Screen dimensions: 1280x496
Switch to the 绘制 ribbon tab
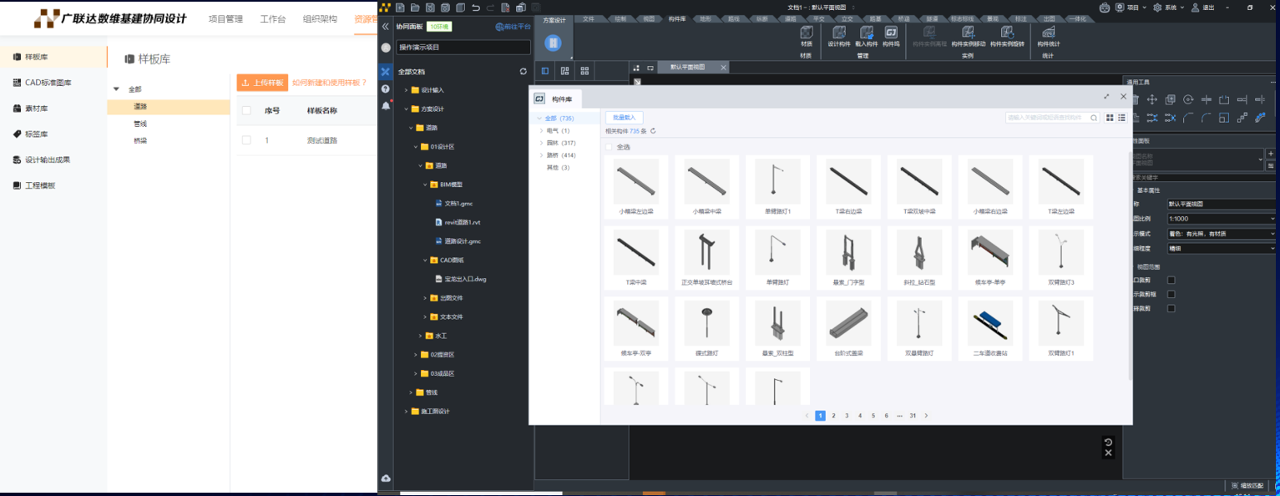620,18
